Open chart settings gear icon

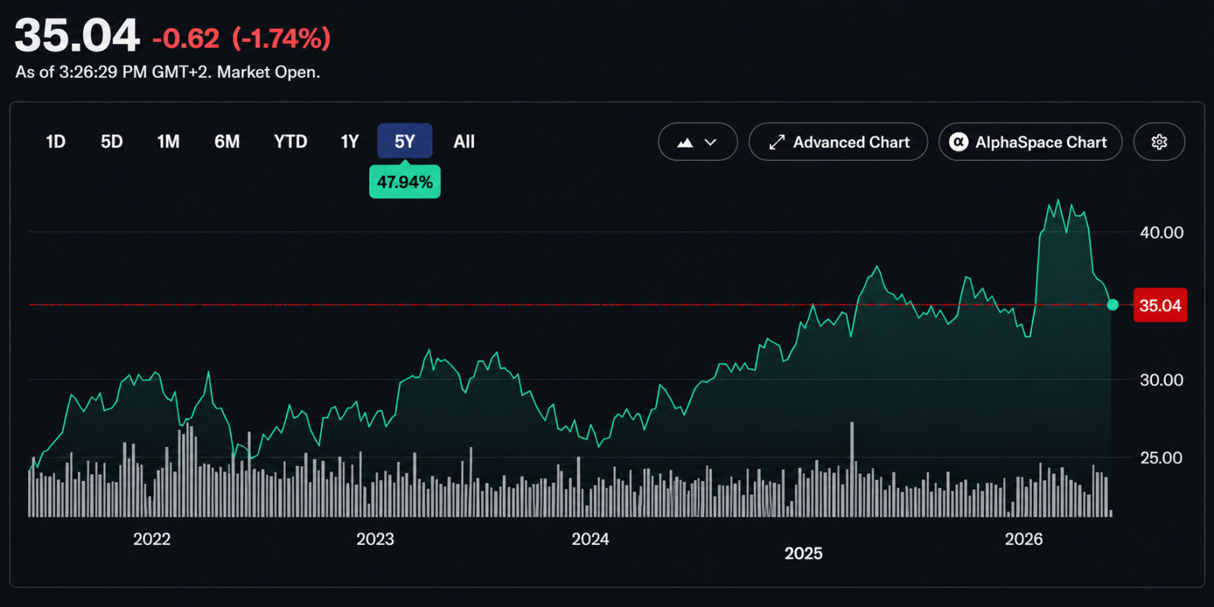tap(1159, 142)
